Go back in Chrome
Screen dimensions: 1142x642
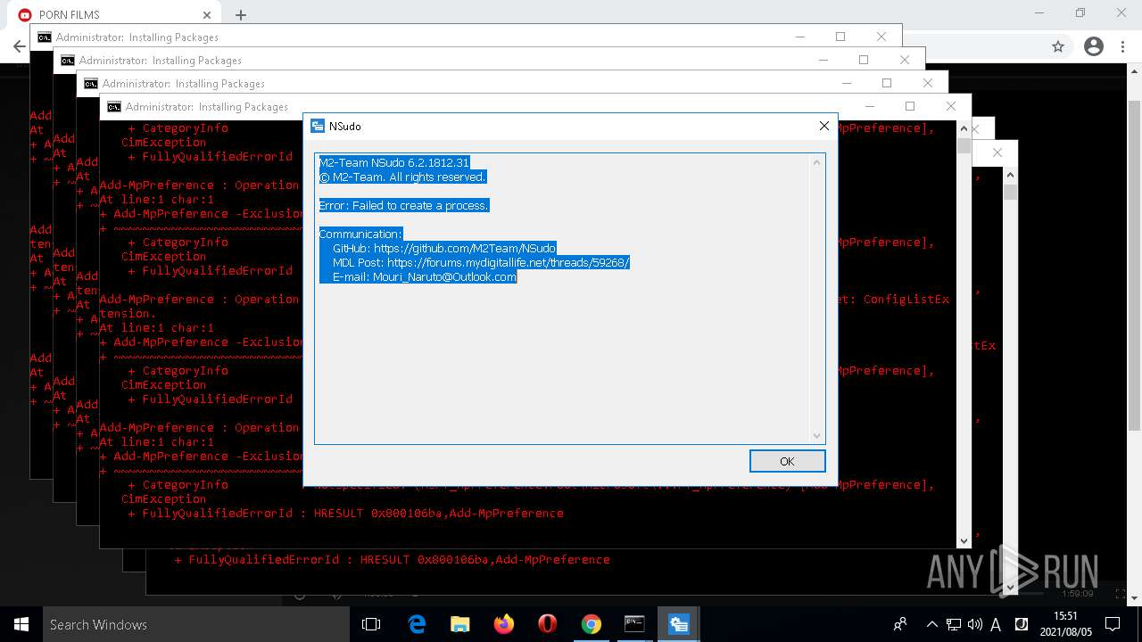coord(19,46)
